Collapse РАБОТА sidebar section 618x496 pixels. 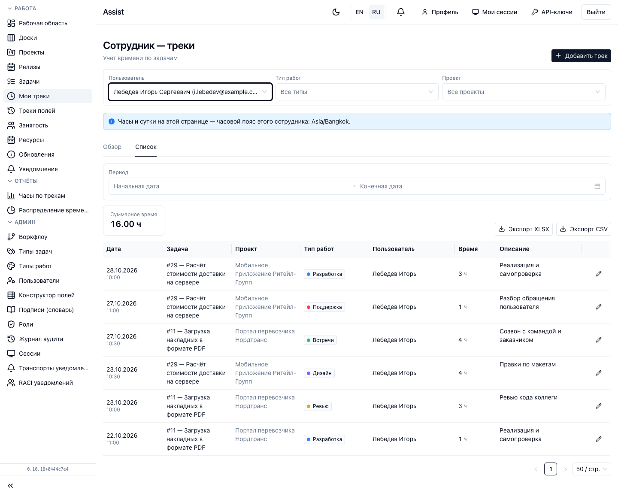[x=22, y=9]
